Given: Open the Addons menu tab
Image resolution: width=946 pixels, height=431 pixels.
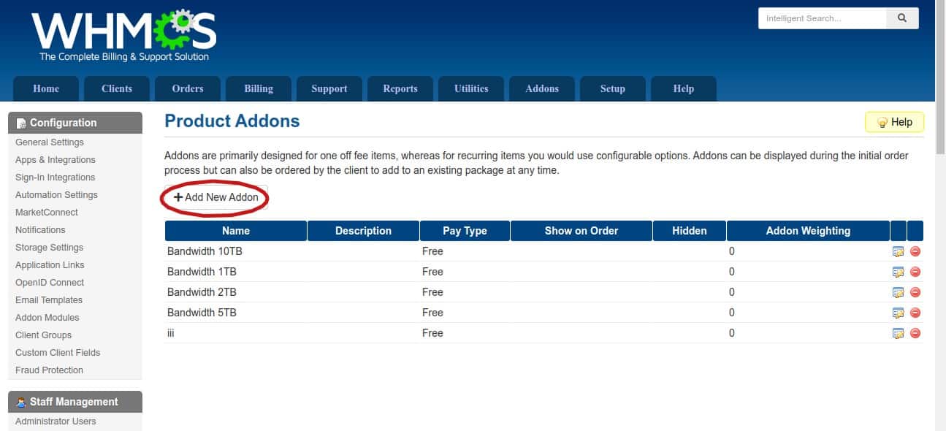Looking at the screenshot, I should [x=542, y=88].
